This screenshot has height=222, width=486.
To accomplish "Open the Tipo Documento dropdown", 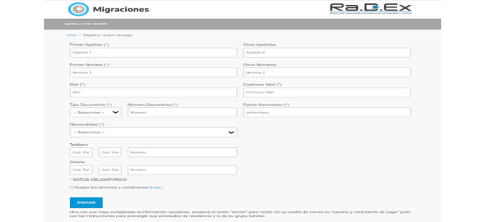I will click(x=95, y=113).
